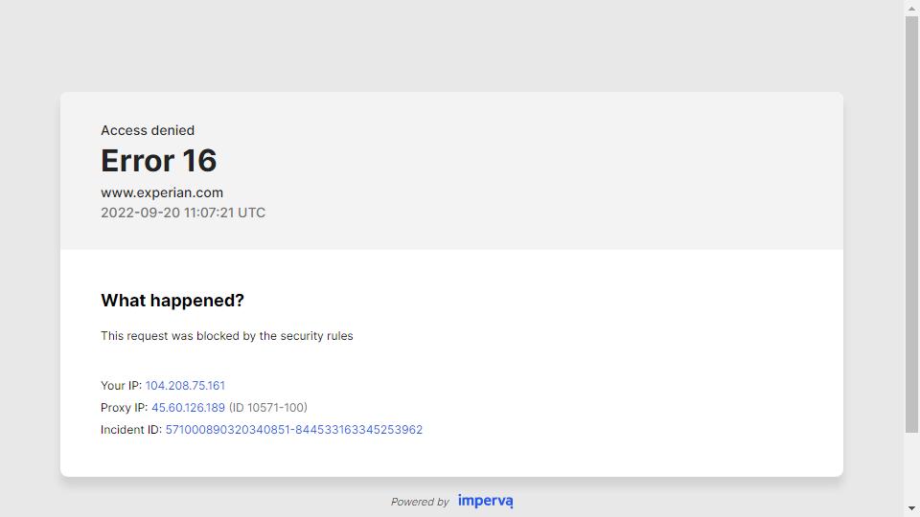Click the scrollbar track below the thumb
This screenshot has height=517, width=920.
click(x=911, y=469)
